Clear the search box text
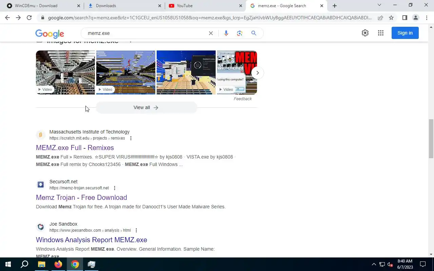The width and height of the screenshot is (434, 271). 211,33
